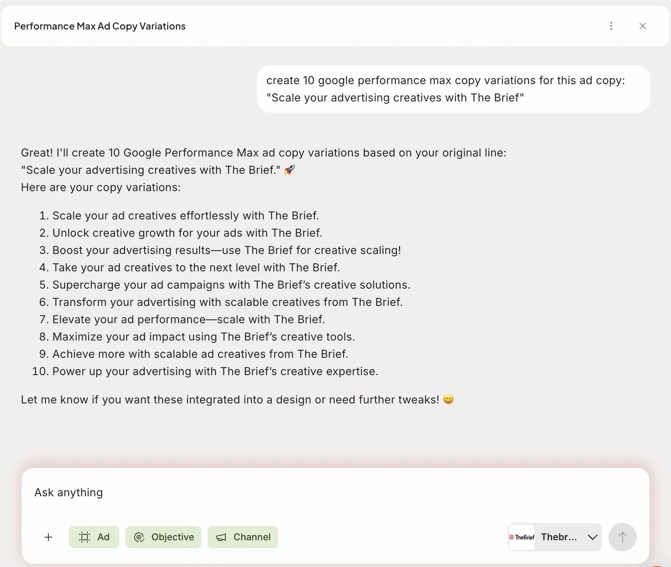
Task: Close the Performance Max chat window
Action: point(643,26)
